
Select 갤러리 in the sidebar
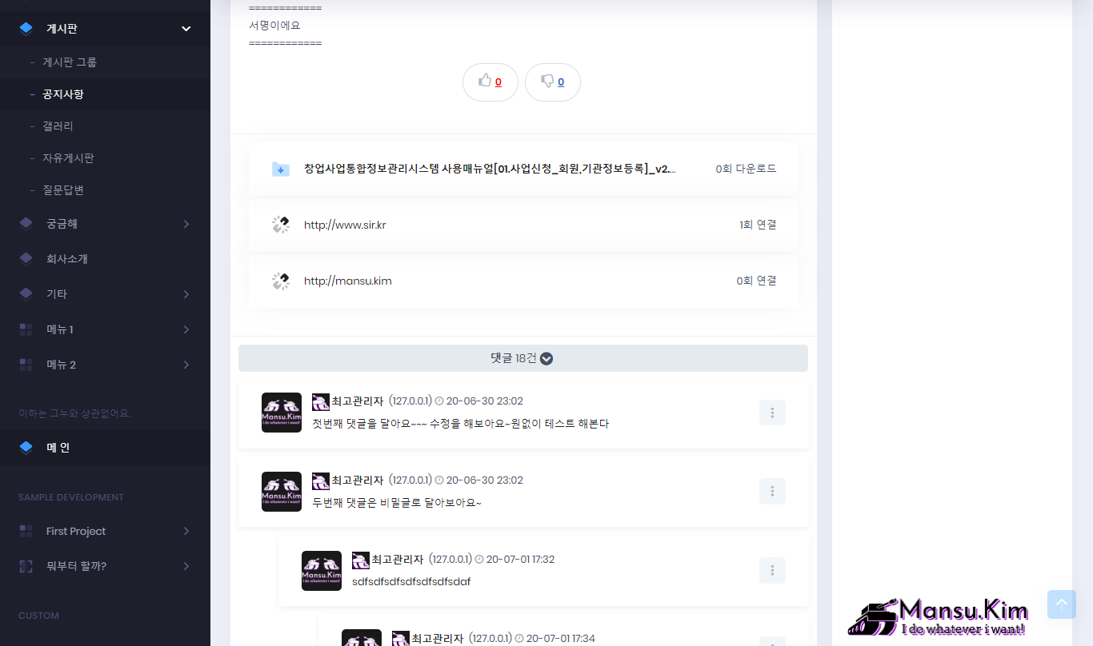point(58,126)
